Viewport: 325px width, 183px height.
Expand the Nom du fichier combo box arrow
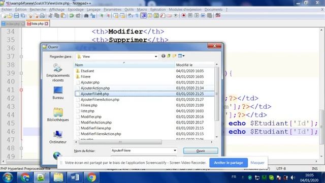coord(175,150)
